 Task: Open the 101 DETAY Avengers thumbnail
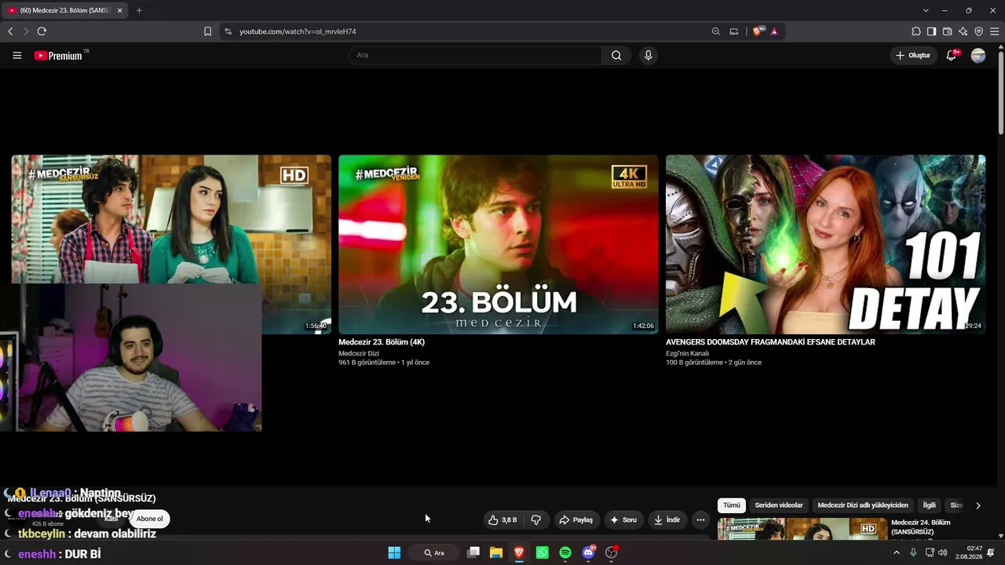tap(825, 244)
